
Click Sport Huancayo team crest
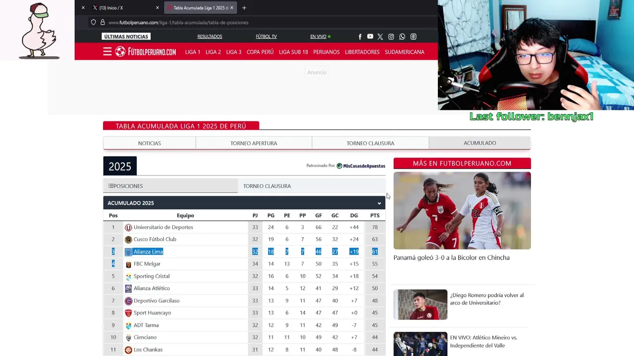point(128,313)
